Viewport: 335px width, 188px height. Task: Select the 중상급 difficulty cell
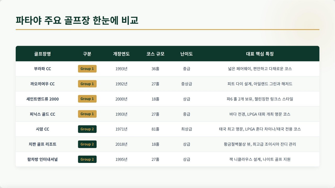click(187, 84)
